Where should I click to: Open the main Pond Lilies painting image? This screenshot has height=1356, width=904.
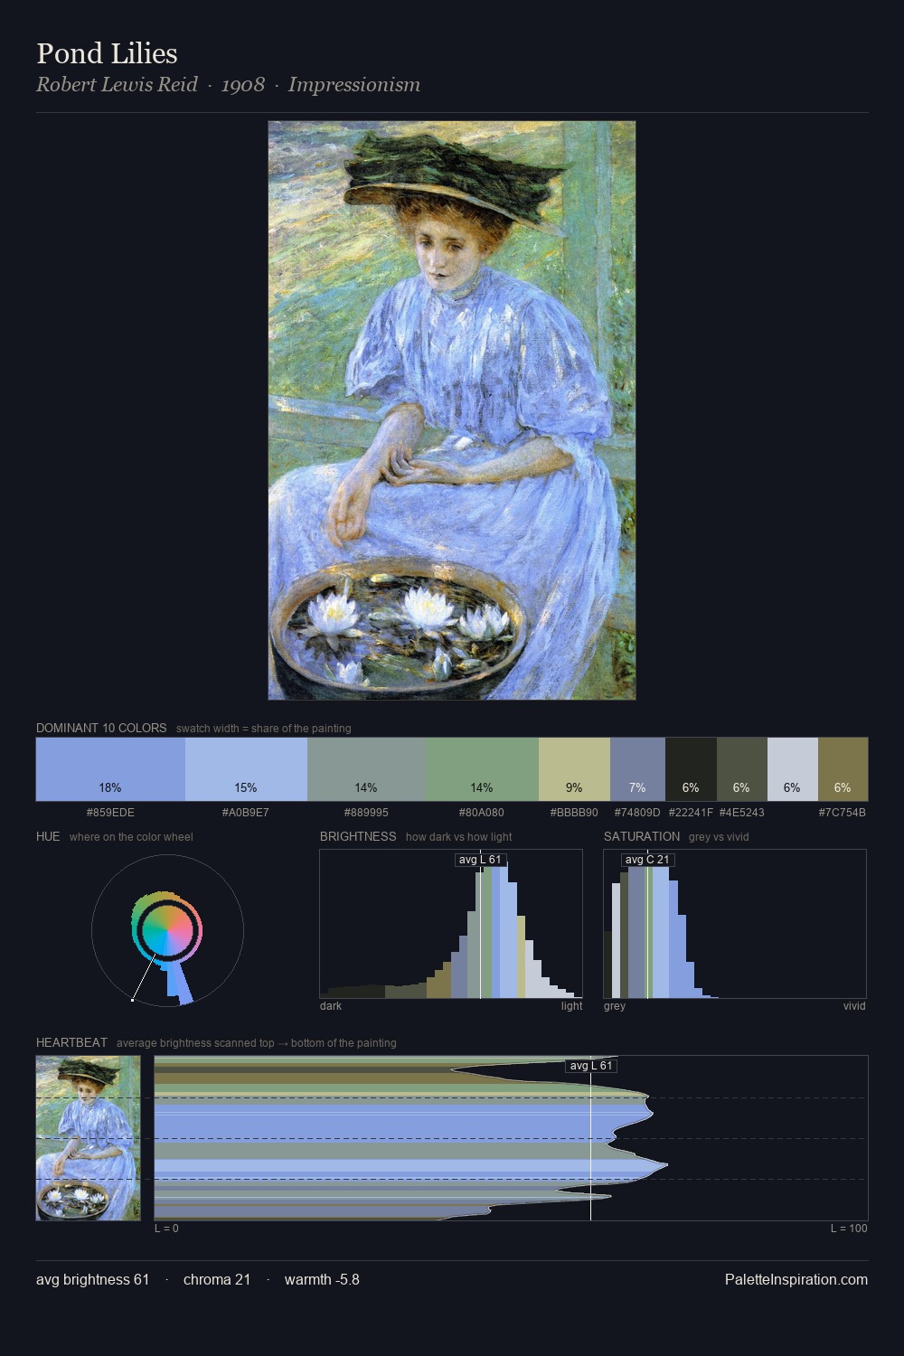click(x=452, y=410)
